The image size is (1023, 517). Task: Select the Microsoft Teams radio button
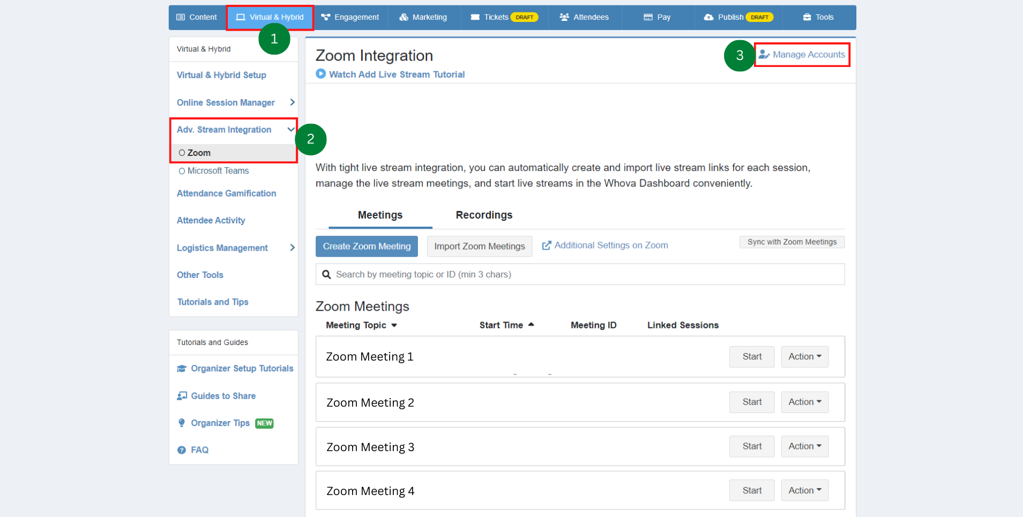pos(182,170)
